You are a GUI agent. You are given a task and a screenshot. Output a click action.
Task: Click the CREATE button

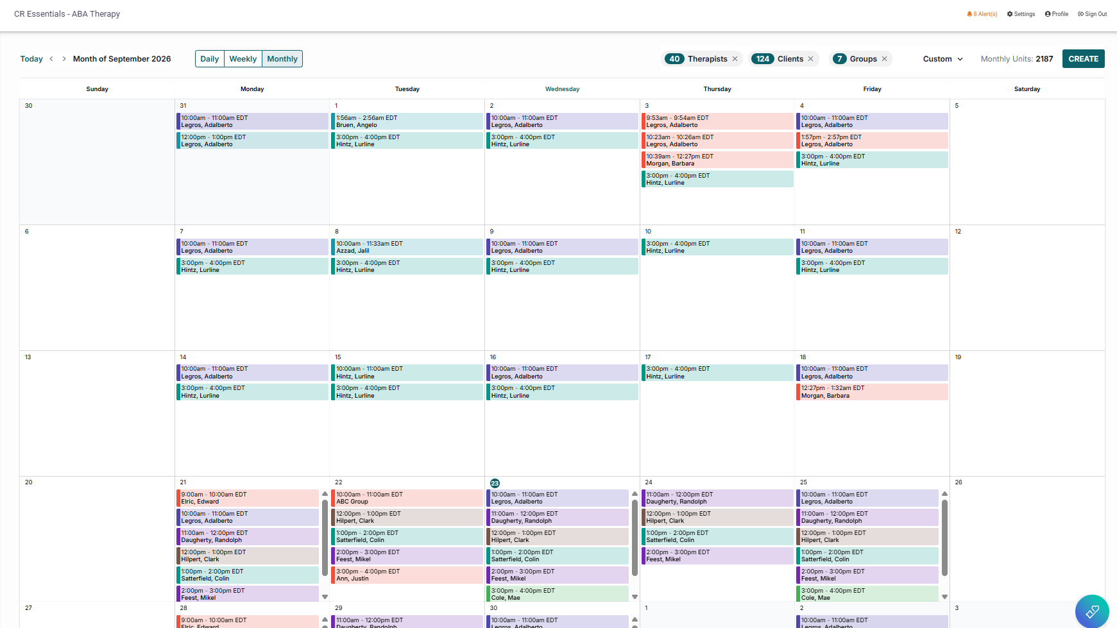pyautogui.click(x=1083, y=58)
